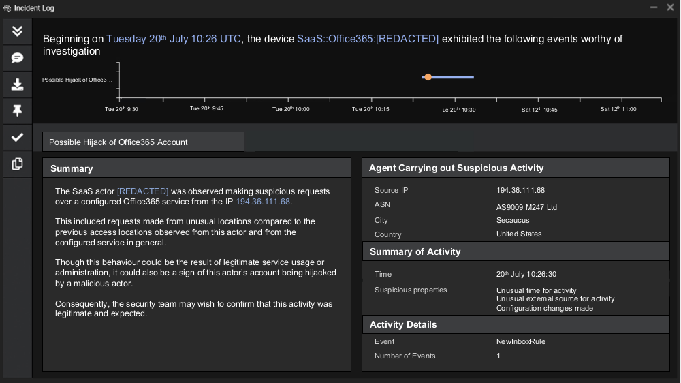The width and height of the screenshot is (681, 383).
Task: Click the Tue 20th 9:30 timeline axis label
Action: (121, 108)
